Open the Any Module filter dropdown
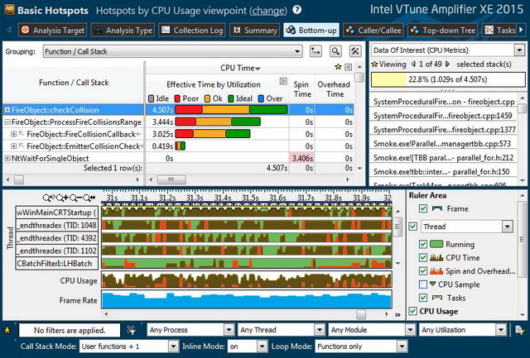This screenshot has height=358, width=530. [410, 330]
